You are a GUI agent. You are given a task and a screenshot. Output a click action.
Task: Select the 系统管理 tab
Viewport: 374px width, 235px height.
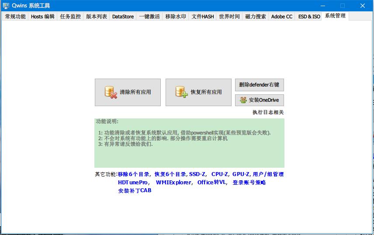pyautogui.click(x=335, y=16)
